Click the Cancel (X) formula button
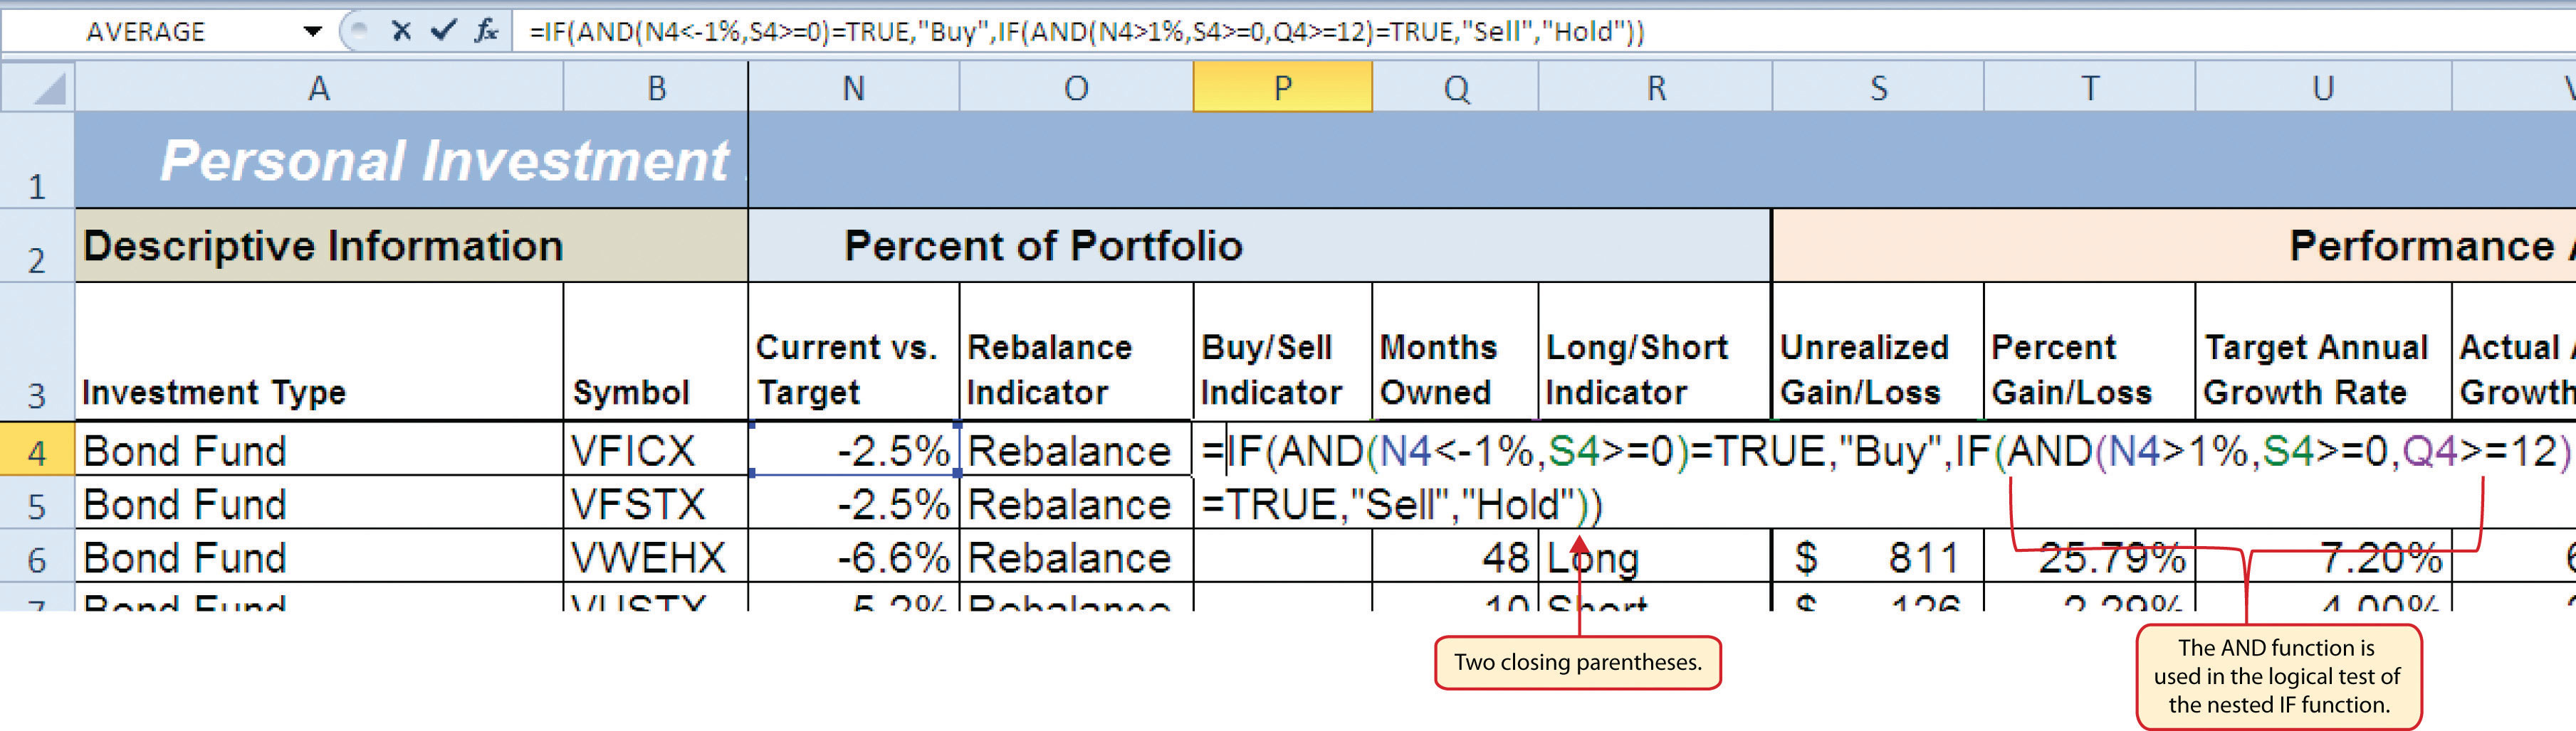Image resolution: width=2576 pixels, height=731 pixels. click(x=401, y=31)
